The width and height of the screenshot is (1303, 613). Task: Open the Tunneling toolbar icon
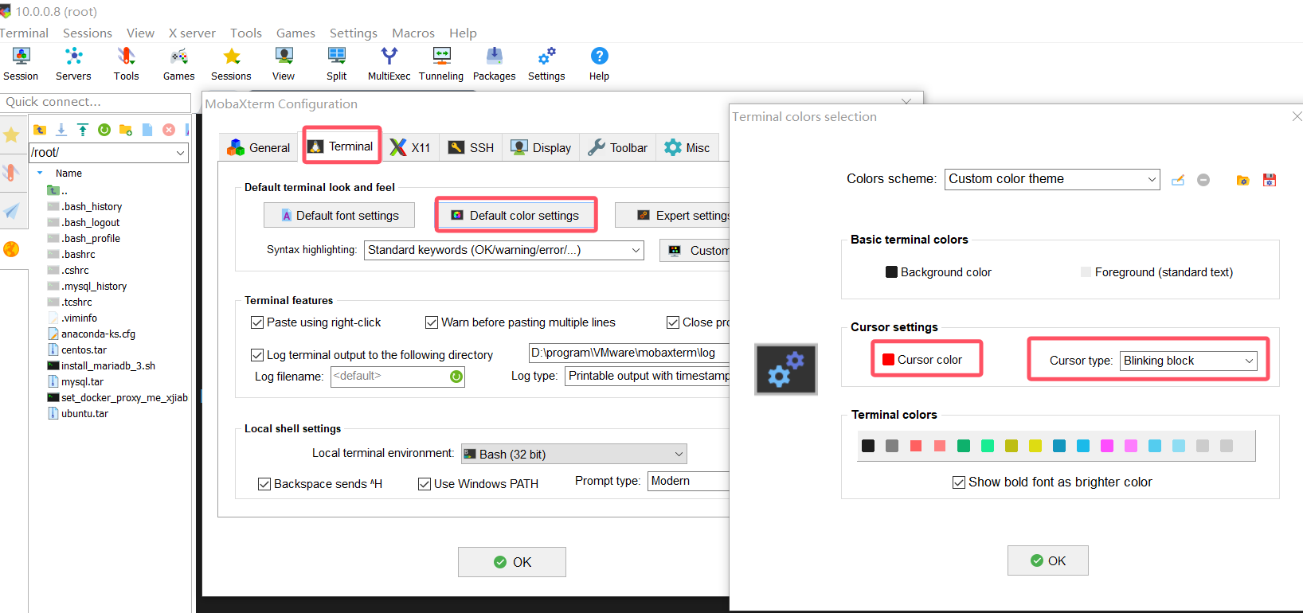click(441, 64)
